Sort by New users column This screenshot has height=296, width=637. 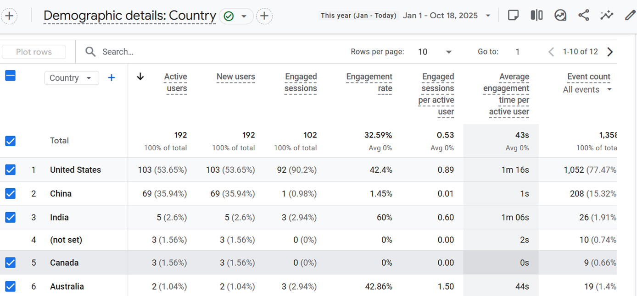coord(235,77)
